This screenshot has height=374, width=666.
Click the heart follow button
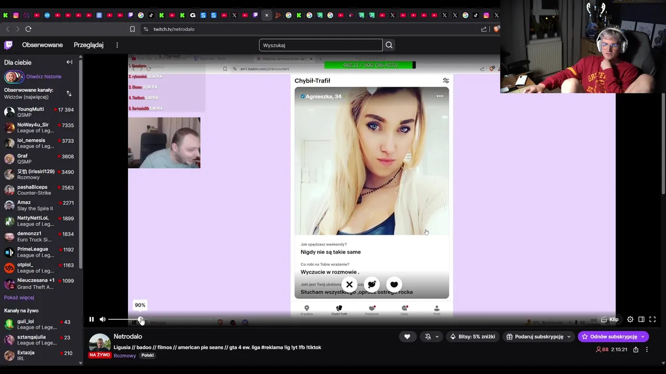[407, 337]
